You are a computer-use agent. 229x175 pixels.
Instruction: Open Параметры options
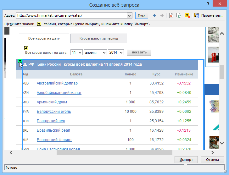coord(212,15)
